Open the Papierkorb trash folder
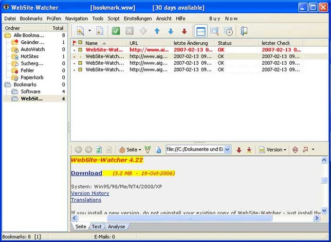This screenshot has height=242, width=331. [x=32, y=77]
